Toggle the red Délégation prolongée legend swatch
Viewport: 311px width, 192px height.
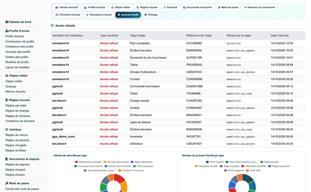pos(76,162)
